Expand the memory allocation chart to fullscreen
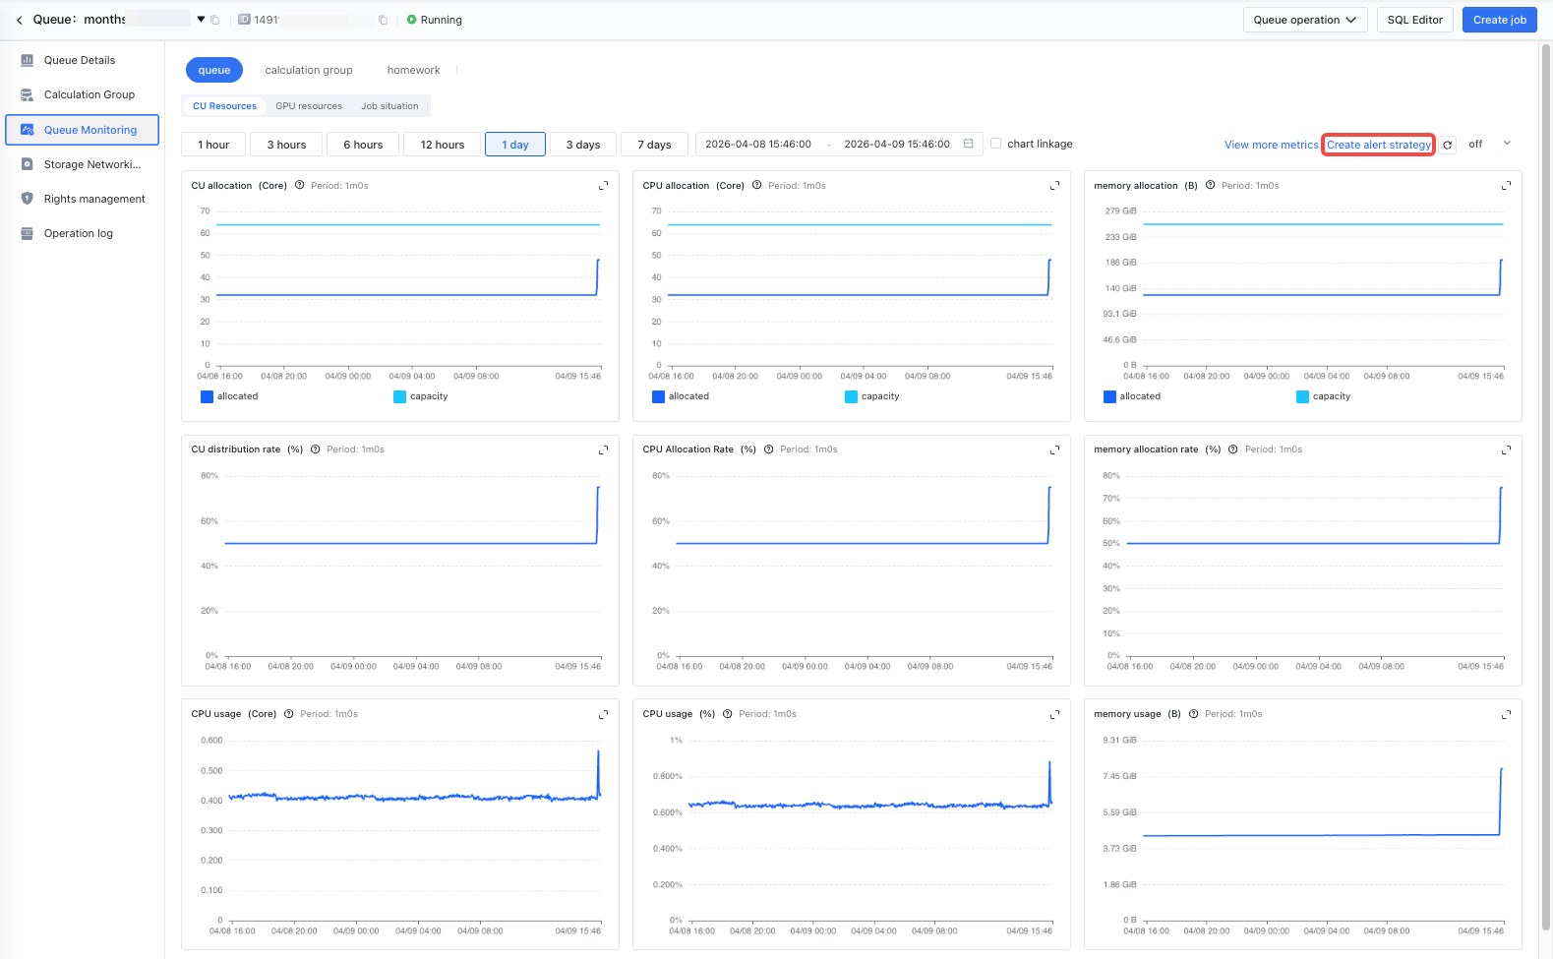Image resolution: width=1553 pixels, height=959 pixels. (1506, 186)
